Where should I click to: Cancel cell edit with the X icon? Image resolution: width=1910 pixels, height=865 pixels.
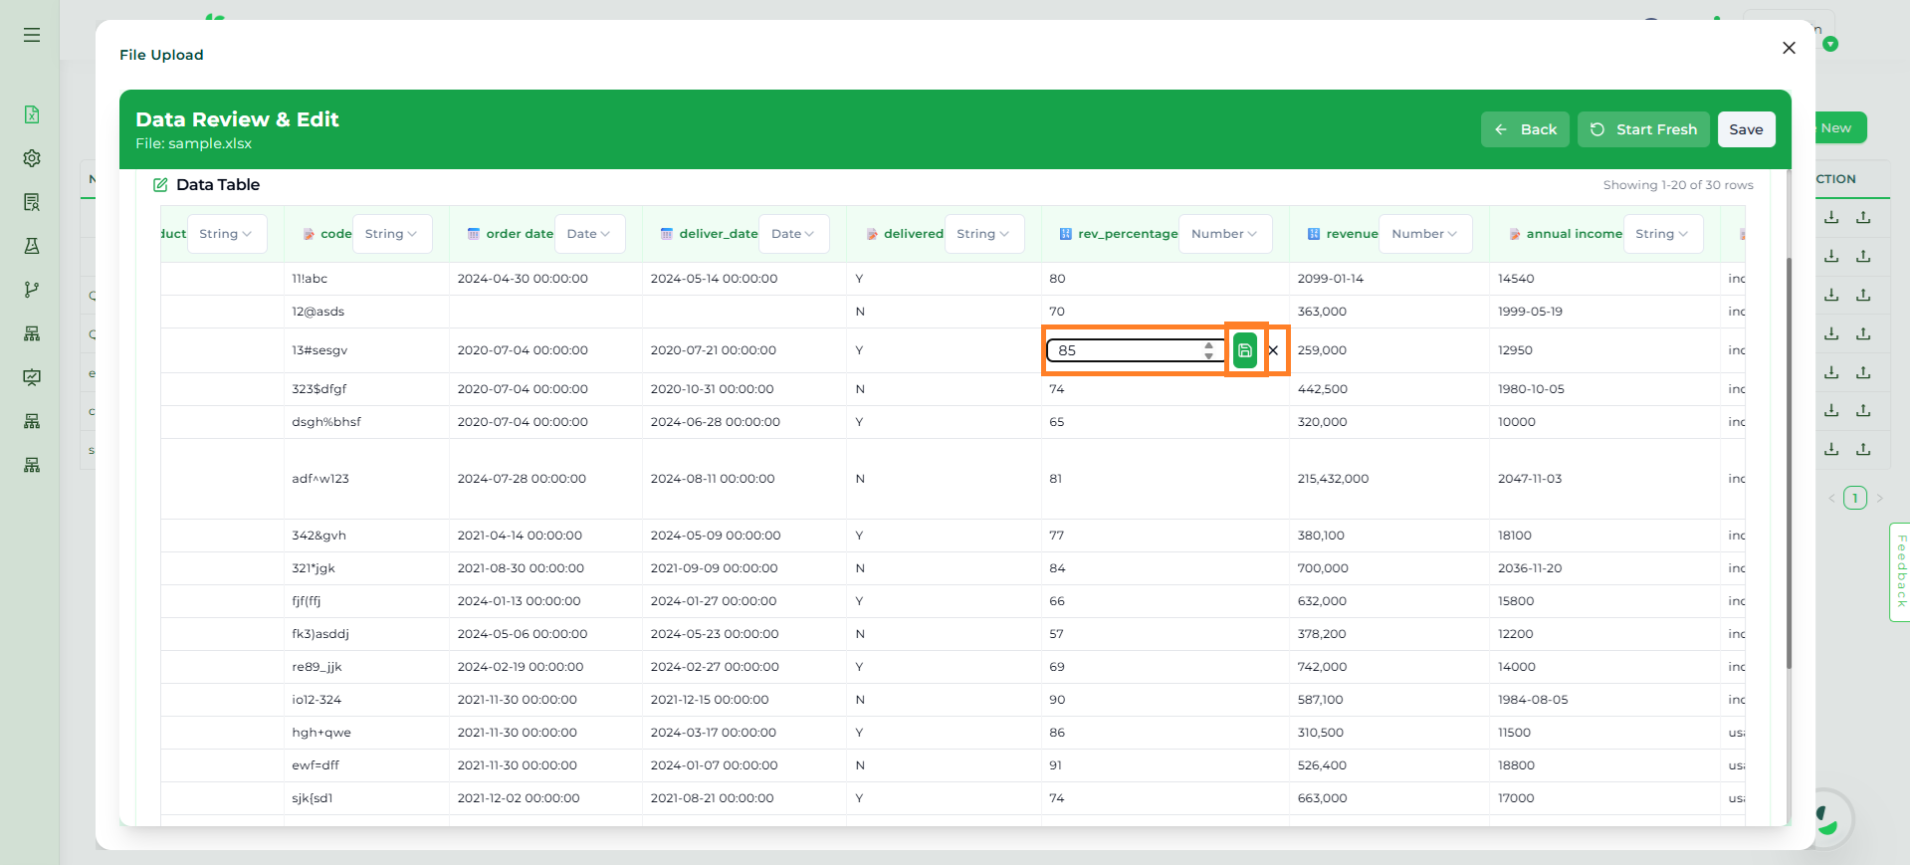[1273, 350]
